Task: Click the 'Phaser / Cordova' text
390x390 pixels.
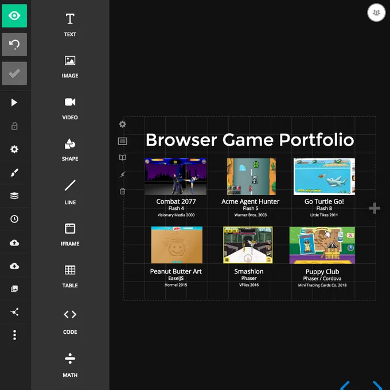Action: pyautogui.click(x=322, y=279)
